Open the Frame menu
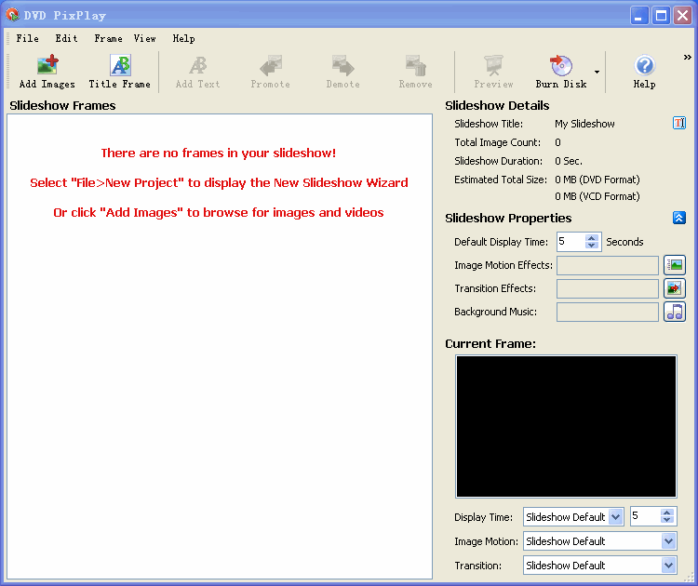This screenshot has width=698, height=586. 108,39
